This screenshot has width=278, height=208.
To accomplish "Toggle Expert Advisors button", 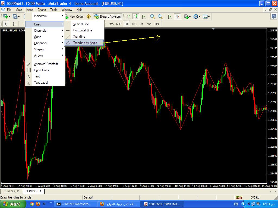I will click(108, 17).
